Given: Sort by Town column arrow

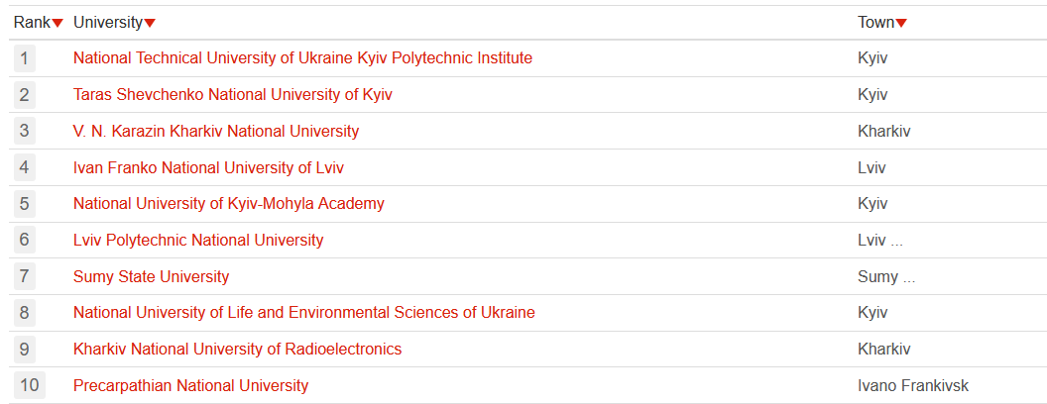Looking at the screenshot, I should (x=901, y=23).
